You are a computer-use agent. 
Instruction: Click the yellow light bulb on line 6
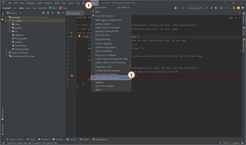point(79,36)
